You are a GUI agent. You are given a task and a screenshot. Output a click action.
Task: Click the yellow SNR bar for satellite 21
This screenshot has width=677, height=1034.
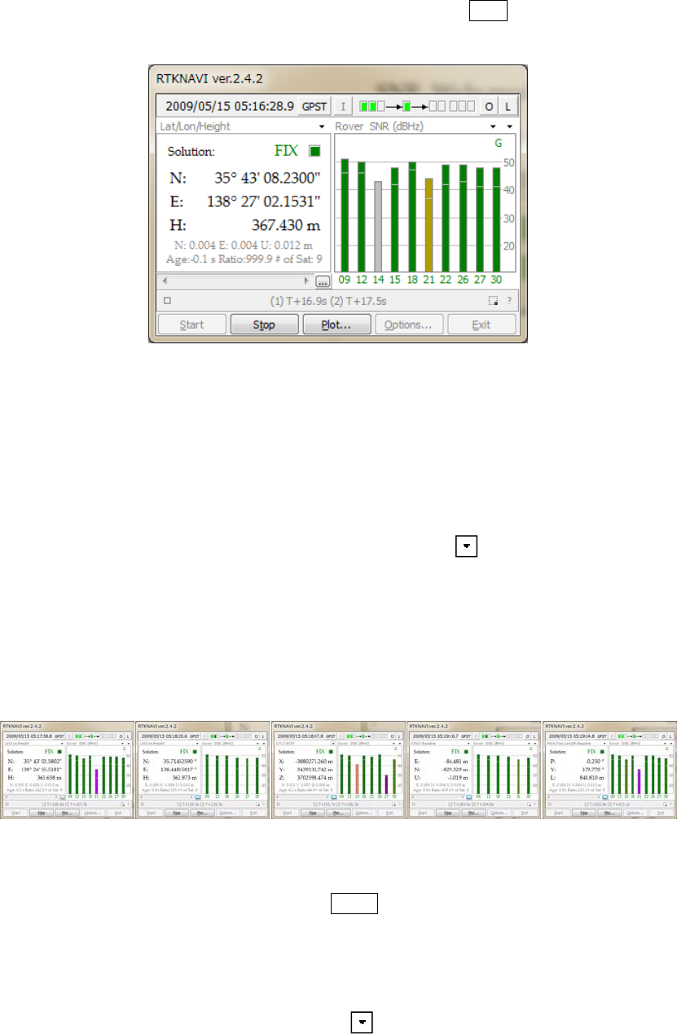tap(429, 224)
